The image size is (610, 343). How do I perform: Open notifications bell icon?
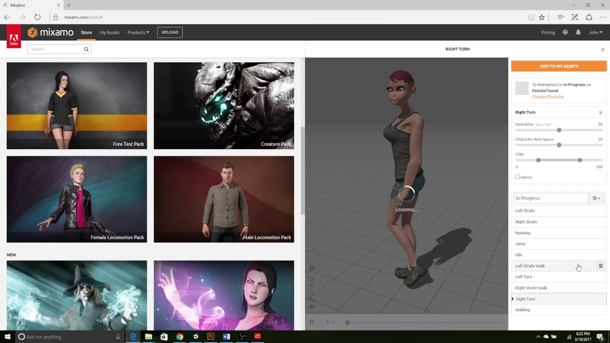click(x=578, y=32)
